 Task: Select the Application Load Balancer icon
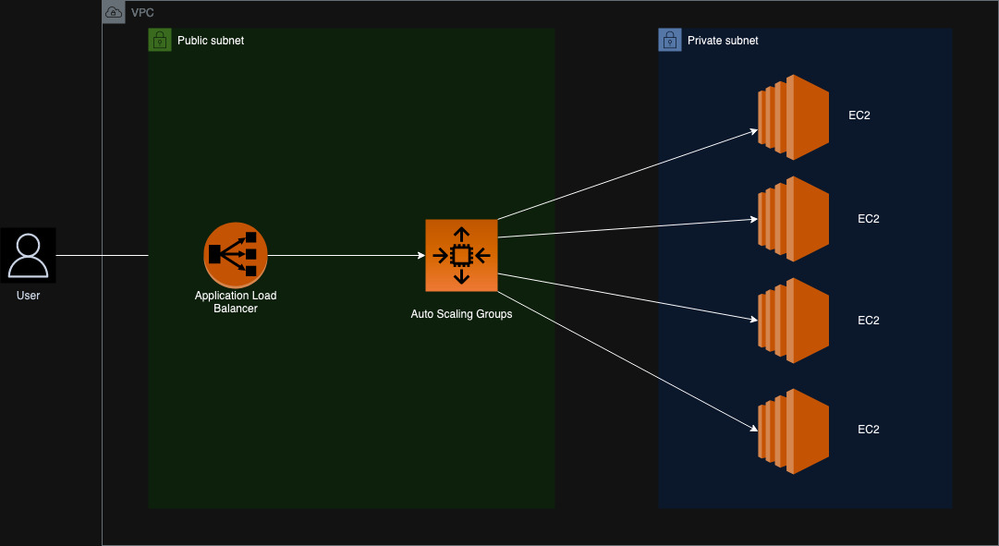[x=236, y=255]
